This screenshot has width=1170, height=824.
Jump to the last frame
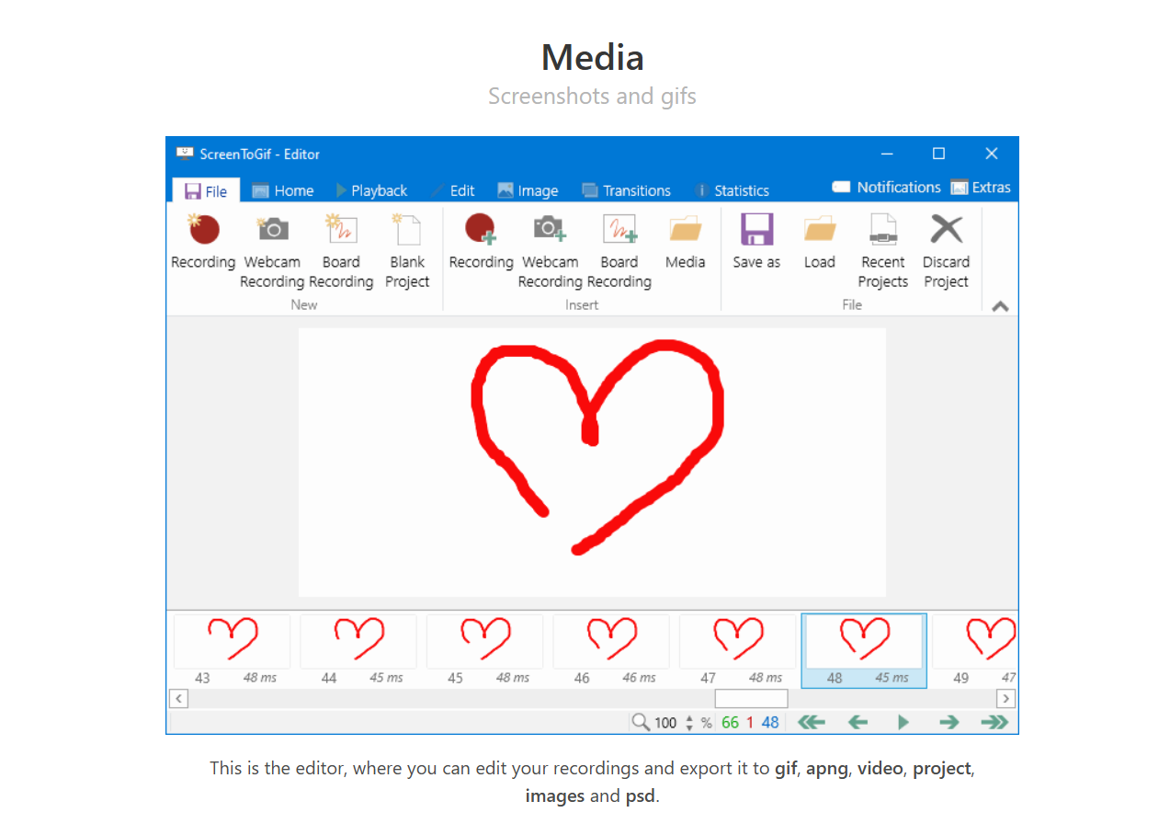click(x=994, y=722)
